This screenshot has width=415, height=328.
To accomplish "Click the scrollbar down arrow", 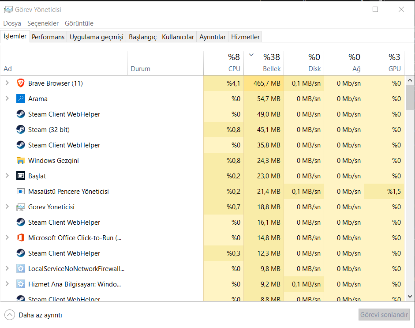I will (410, 296).
